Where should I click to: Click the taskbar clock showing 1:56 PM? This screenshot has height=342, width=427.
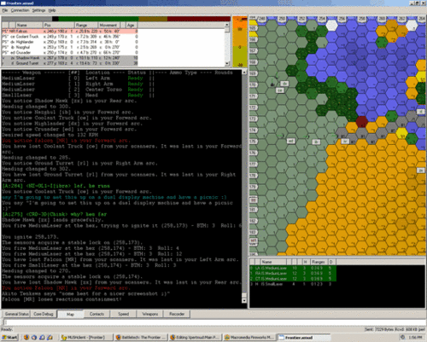point(415,337)
